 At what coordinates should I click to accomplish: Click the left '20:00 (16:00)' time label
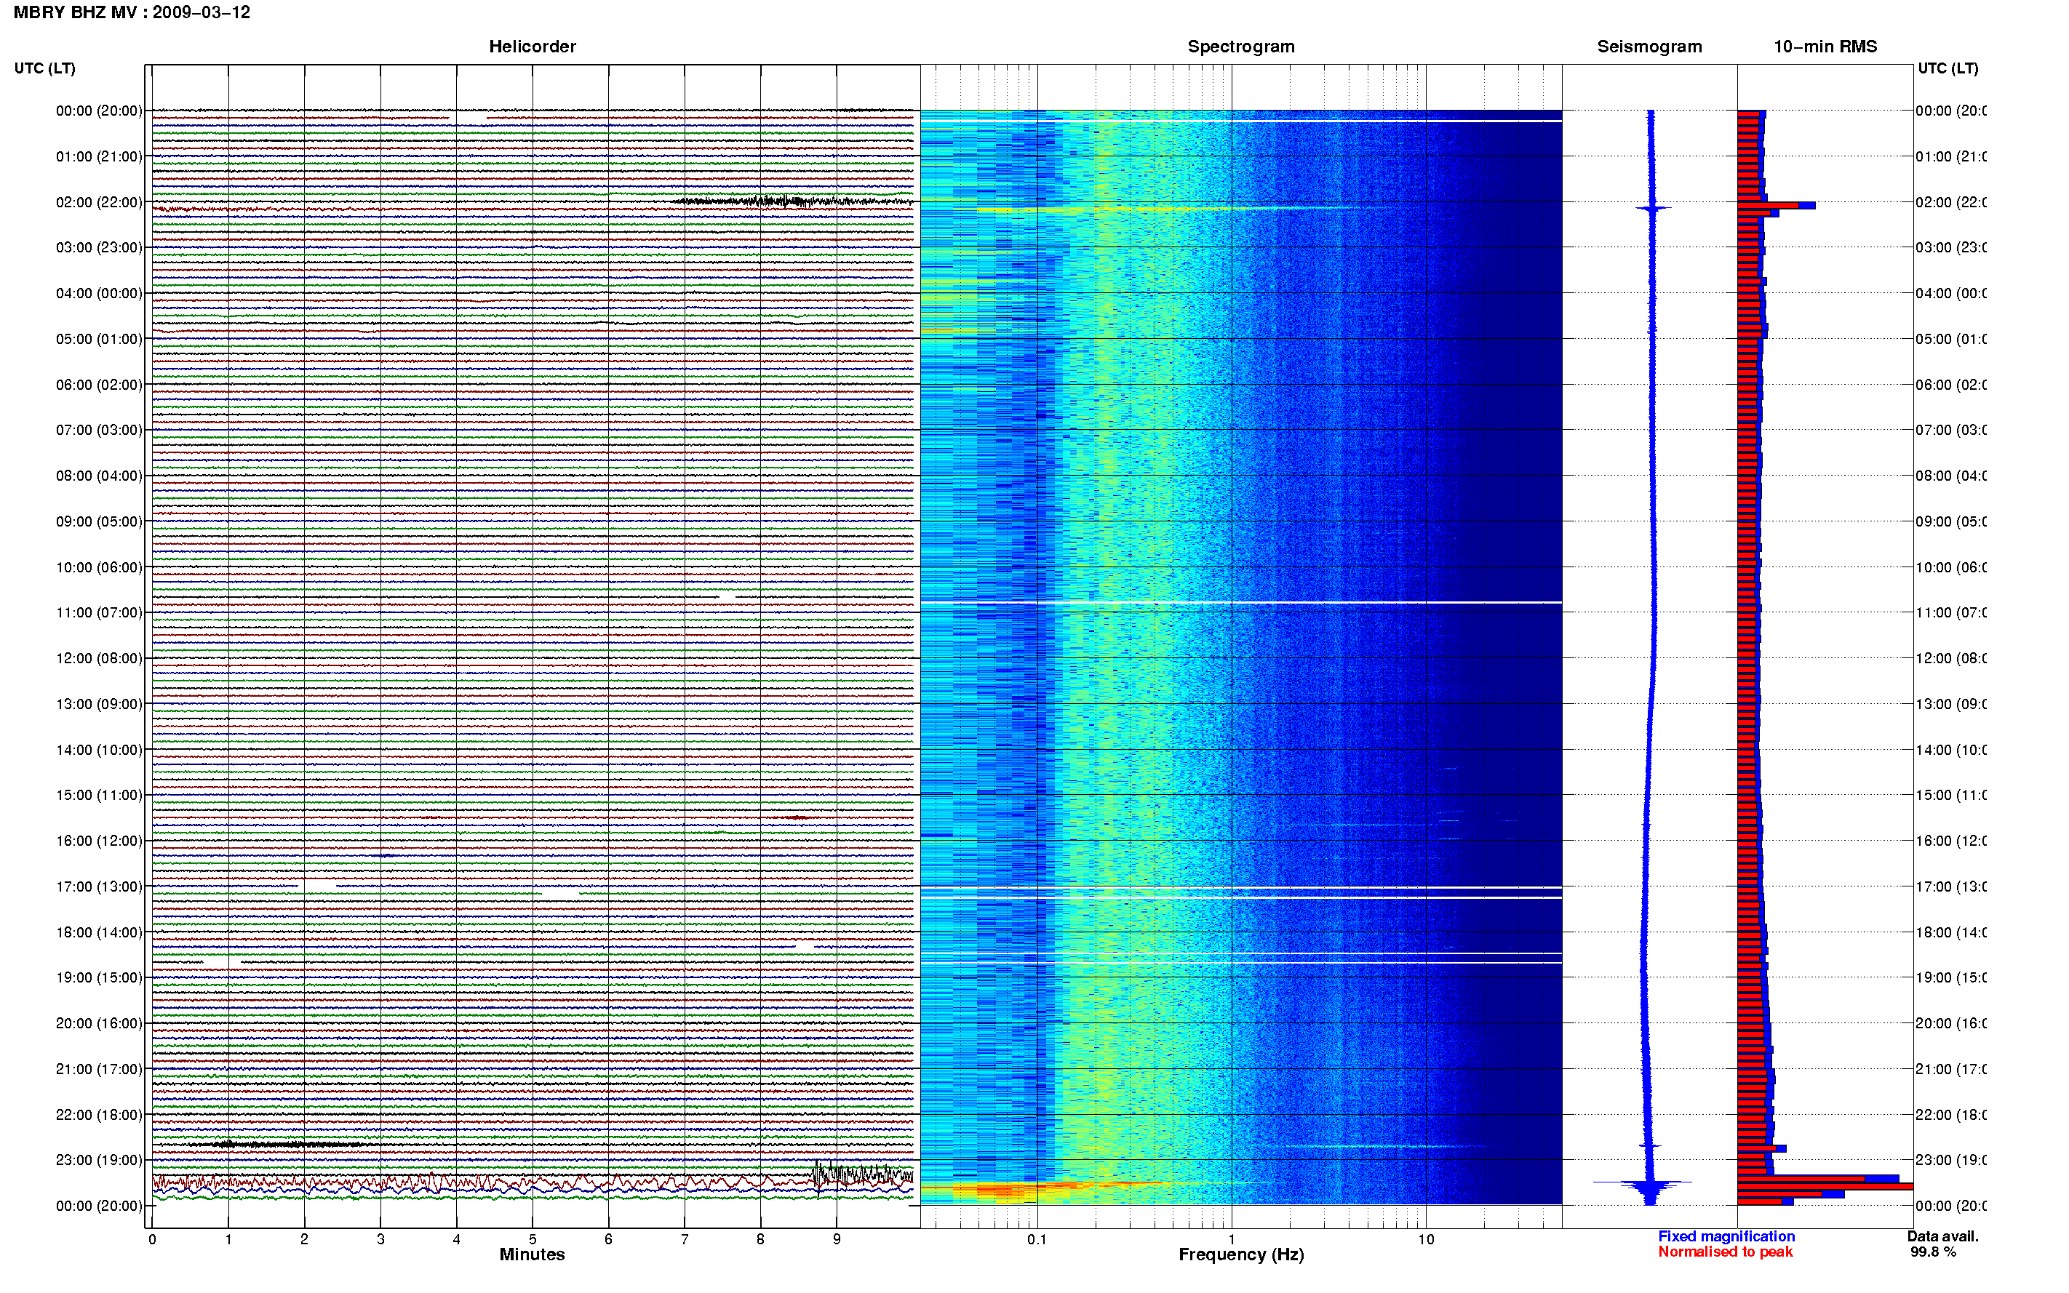[x=99, y=1022]
